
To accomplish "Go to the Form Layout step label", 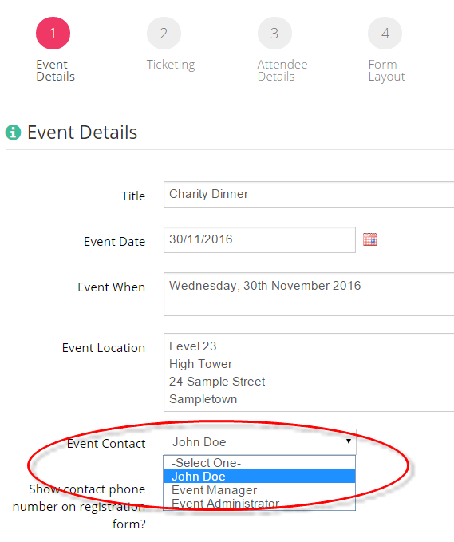I will click(387, 70).
